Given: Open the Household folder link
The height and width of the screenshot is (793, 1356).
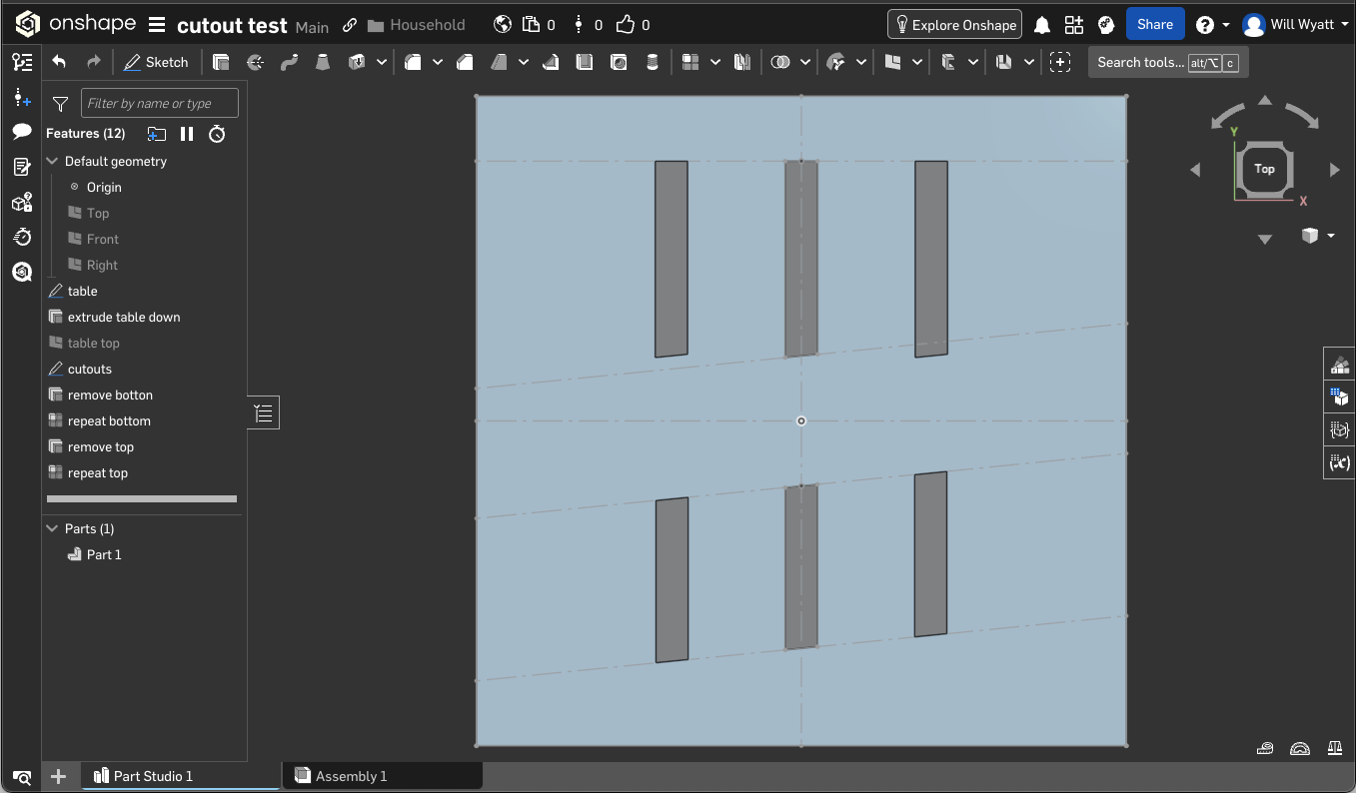Looking at the screenshot, I should [417, 25].
